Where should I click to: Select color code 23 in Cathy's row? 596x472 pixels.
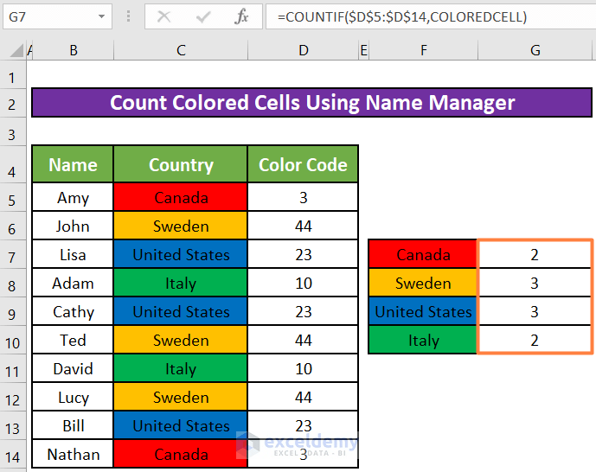point(303,311)
